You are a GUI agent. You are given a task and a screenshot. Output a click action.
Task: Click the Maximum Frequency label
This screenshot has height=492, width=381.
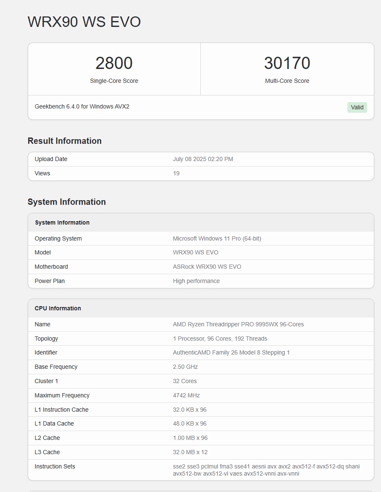click(x=62, y=395)
